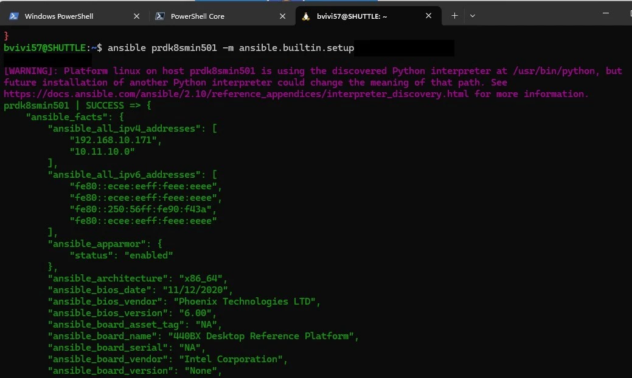Close the bvivi57@SHUTTLE tab
Screen dimensions: 632x378
point(429,16)
